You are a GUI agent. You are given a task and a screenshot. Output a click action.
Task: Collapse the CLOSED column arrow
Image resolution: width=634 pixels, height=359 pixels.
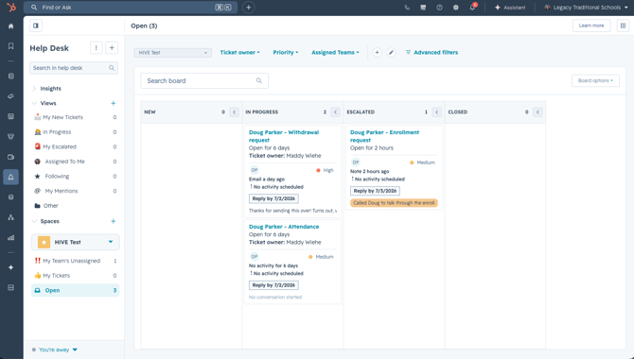pyautogui.click(x=537, y=112)
